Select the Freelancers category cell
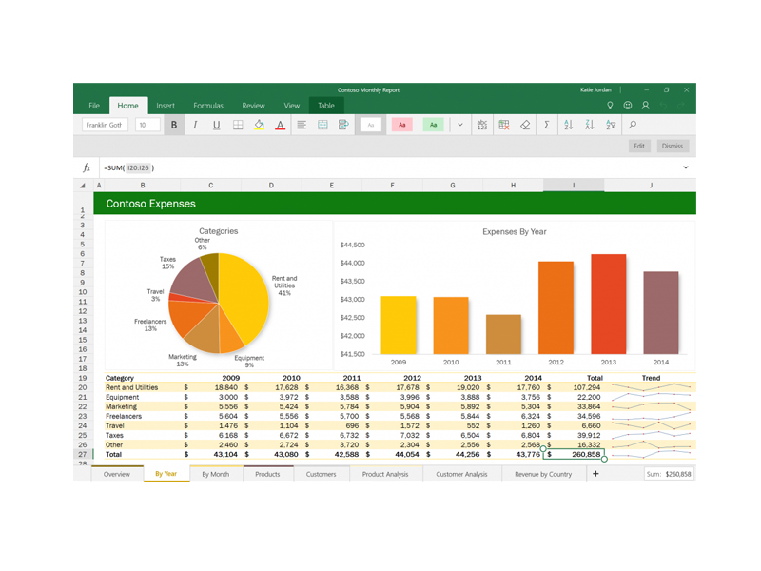This screenshot has height=571, width=761. (x=142, y=416)
